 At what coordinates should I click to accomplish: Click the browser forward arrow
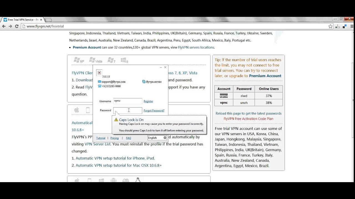10,26
